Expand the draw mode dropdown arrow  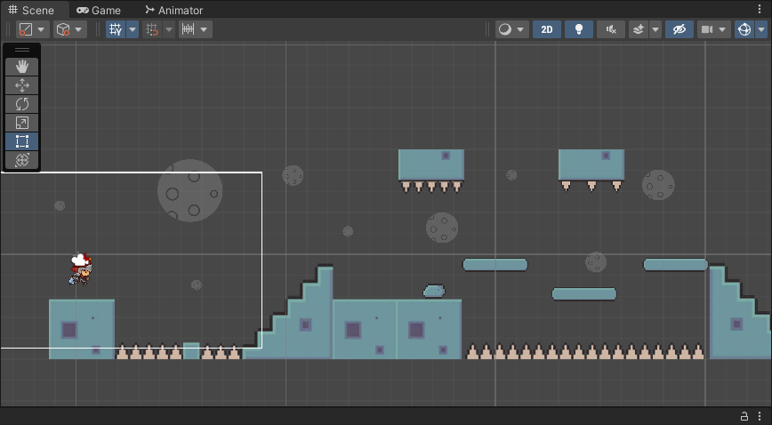point(521,29)
